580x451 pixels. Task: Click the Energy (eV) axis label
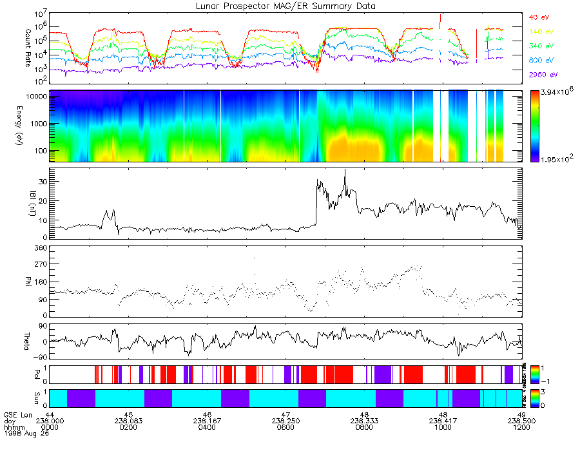pos(19,126)
